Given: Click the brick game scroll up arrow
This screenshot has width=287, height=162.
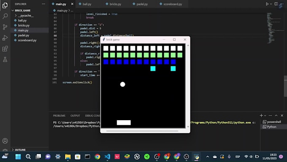Looking at the screenshot, I should click(x=188, y=45).
